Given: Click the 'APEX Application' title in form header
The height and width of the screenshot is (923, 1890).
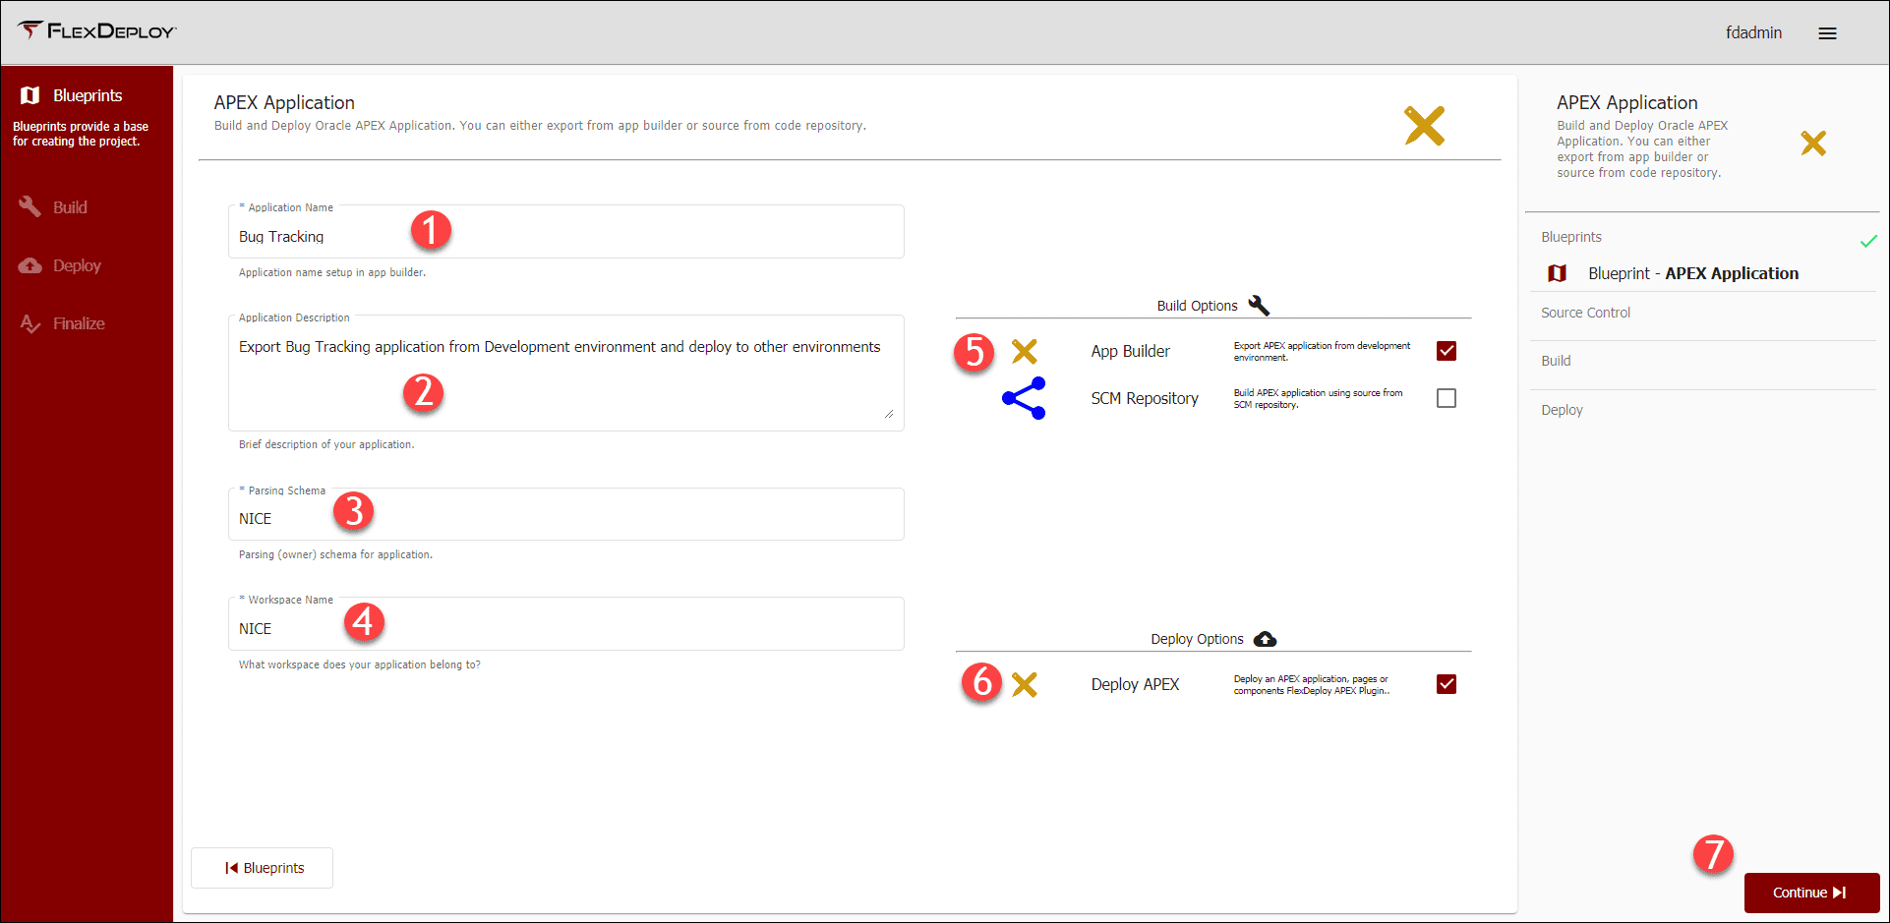Looking at the screenshot, I should point(284,102).
